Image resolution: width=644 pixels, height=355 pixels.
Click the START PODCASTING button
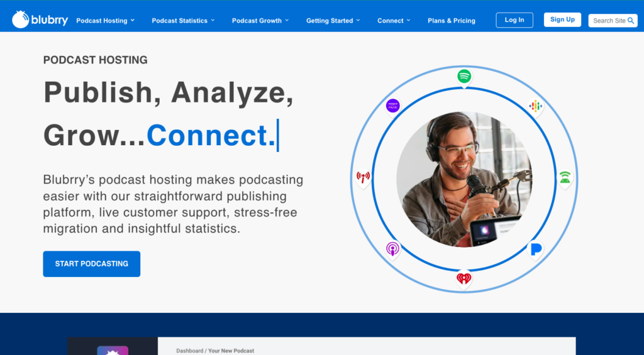92,264
